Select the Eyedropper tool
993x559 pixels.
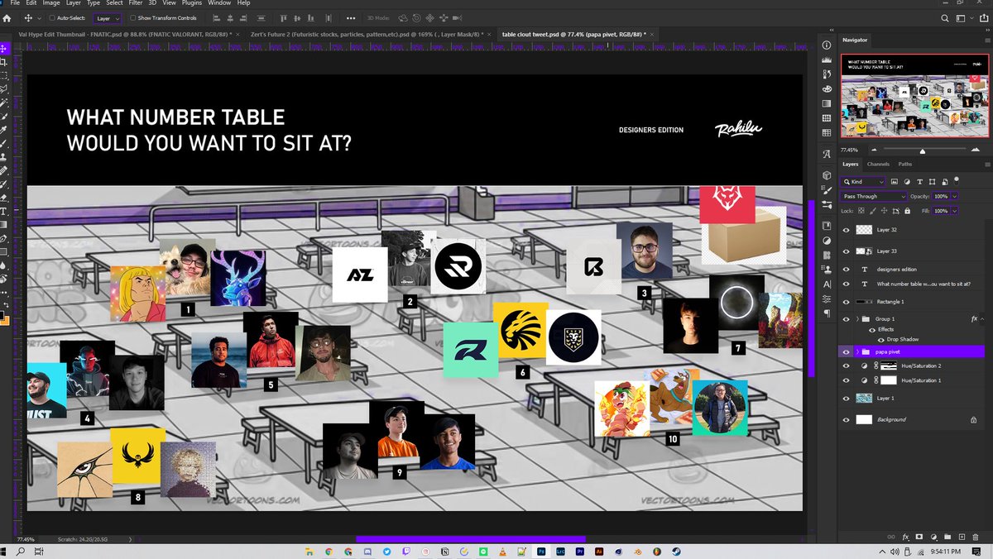(x=4, y=130)
